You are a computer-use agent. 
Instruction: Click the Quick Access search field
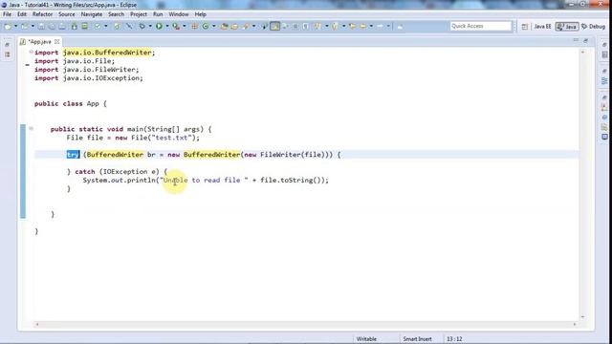(480, 26)
